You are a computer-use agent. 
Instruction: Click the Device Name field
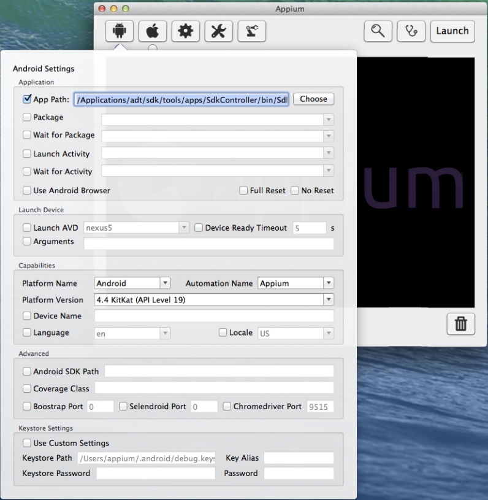click(214, 316)
